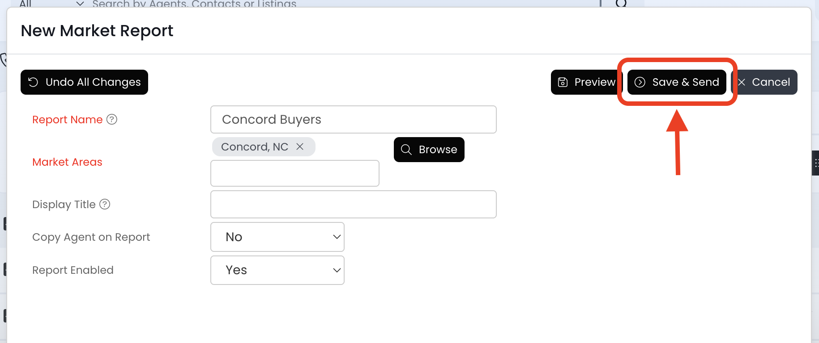Click the Preview save-disk icon
Viewport: 819px width, 343px height.
563,82
